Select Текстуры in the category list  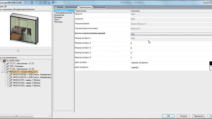pos(58,22)
